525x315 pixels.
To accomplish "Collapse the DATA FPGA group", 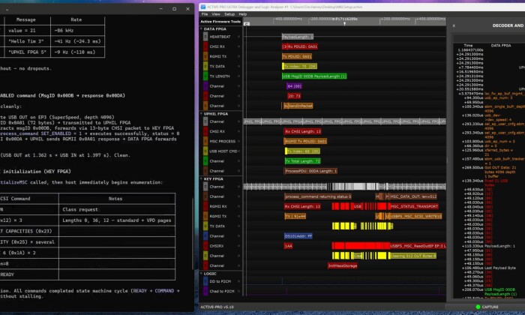I will point(201,29).
